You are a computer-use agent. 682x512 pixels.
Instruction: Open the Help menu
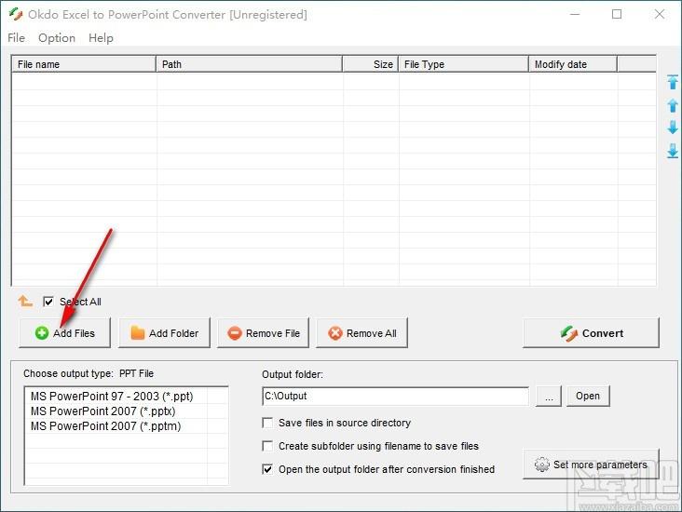coord(101,38)
